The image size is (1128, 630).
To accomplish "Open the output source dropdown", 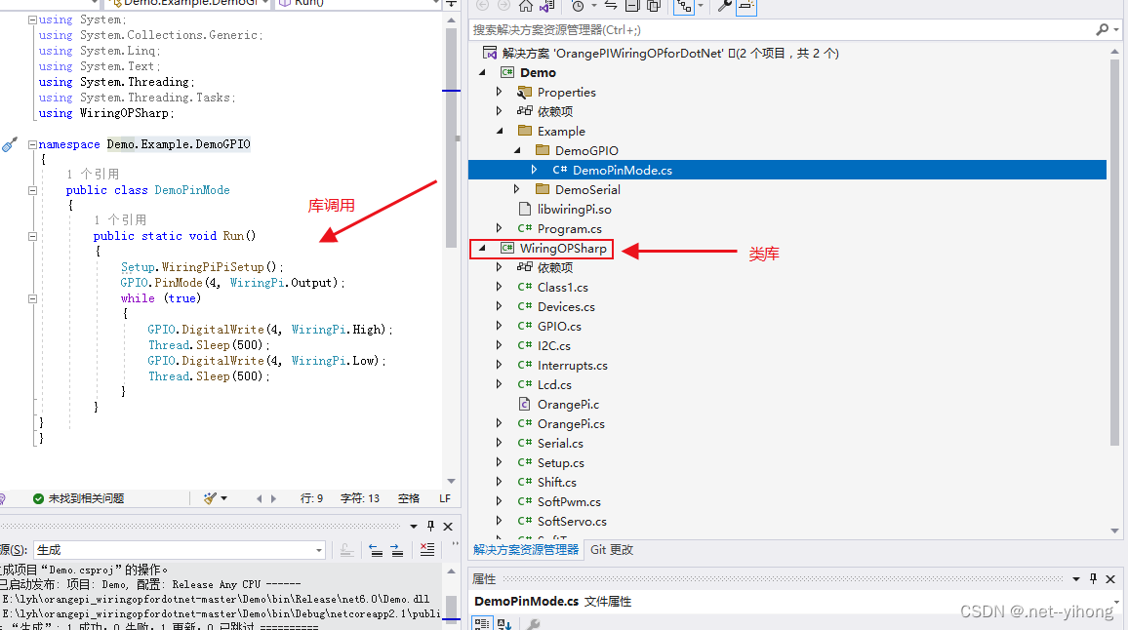I will [319, 550].
